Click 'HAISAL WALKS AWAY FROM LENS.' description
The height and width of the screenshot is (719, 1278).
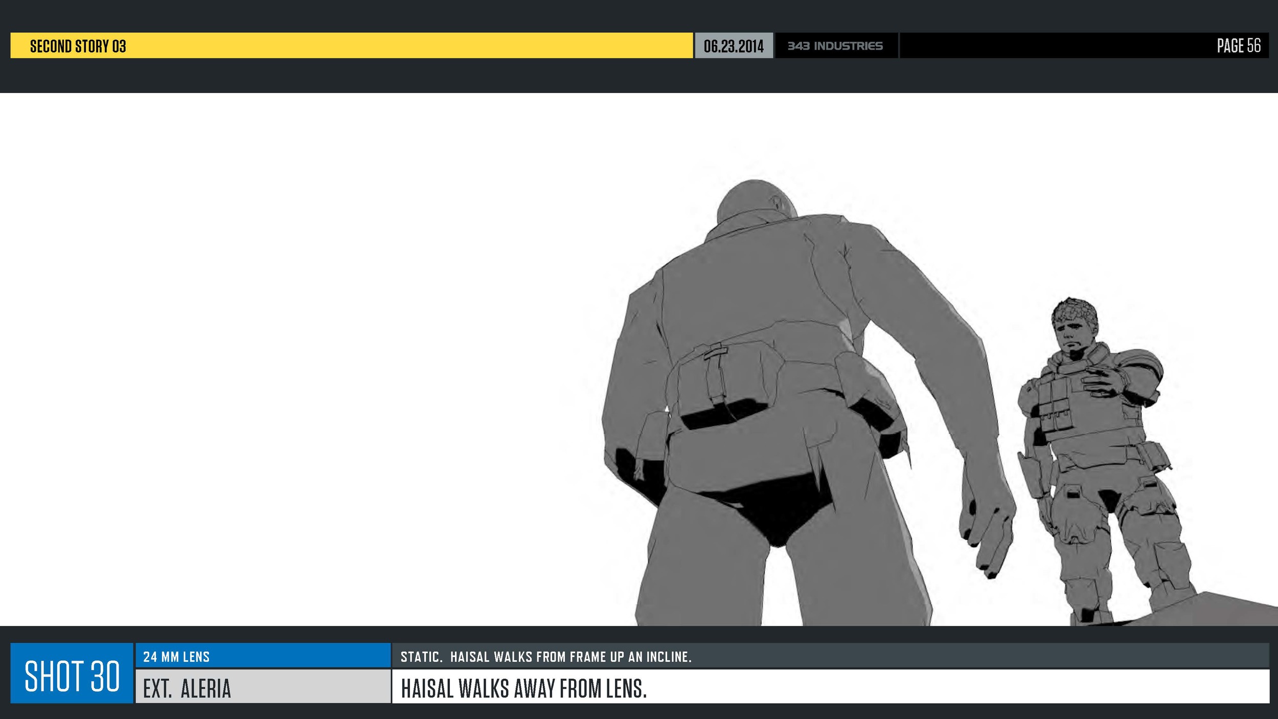click(x=524, y=689)
